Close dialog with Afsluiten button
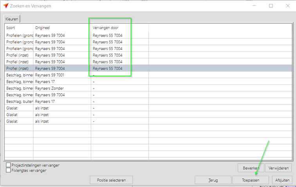This screenshot has width=296, height=187. click(x=282, y=180)
